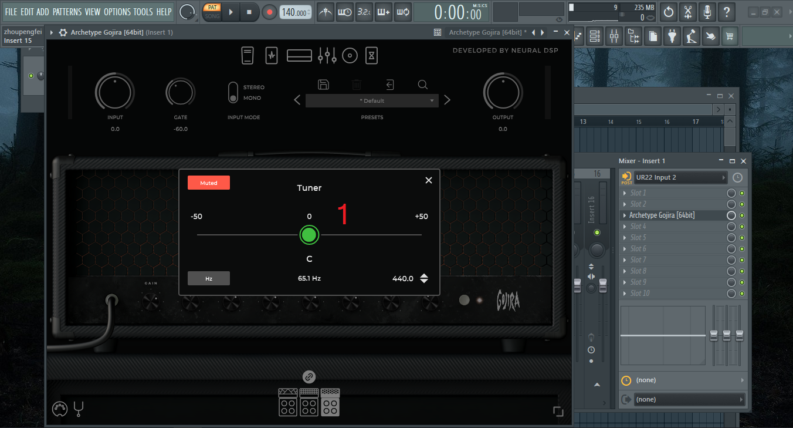Click the chain link icon above amp selectors

pyautogui.click(x=309, y=376)
